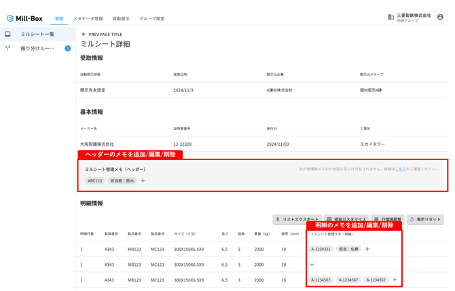Screen dimensions: 455x291
Task: Click the company building icon
Action: 390,17
